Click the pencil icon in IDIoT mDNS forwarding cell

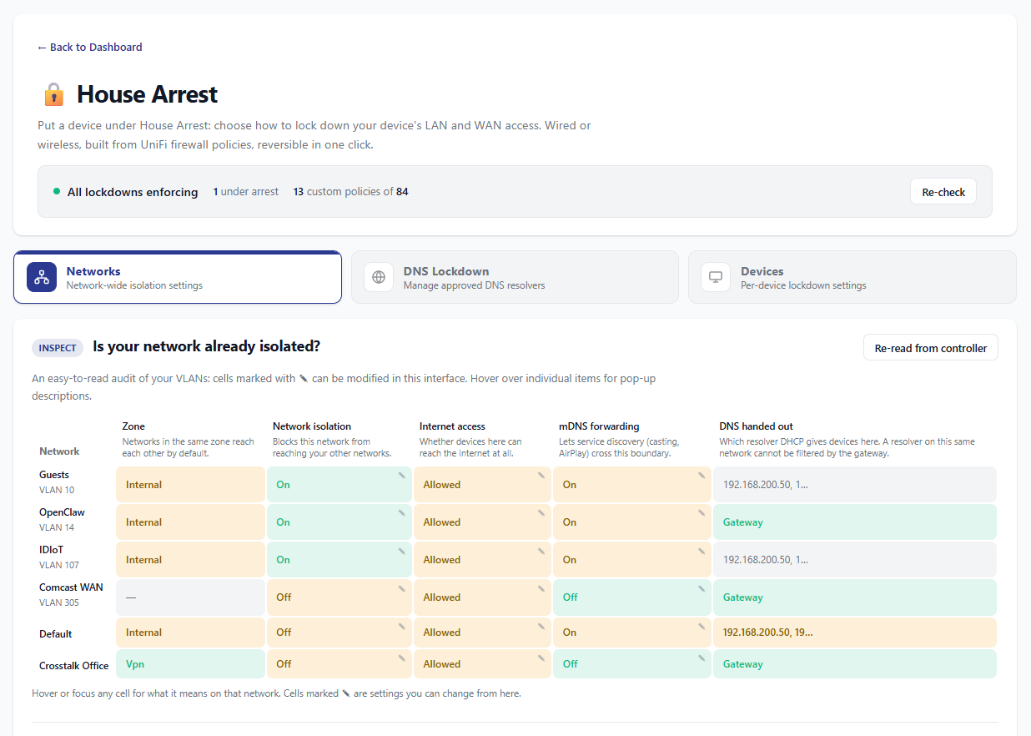tap(701, 551)
